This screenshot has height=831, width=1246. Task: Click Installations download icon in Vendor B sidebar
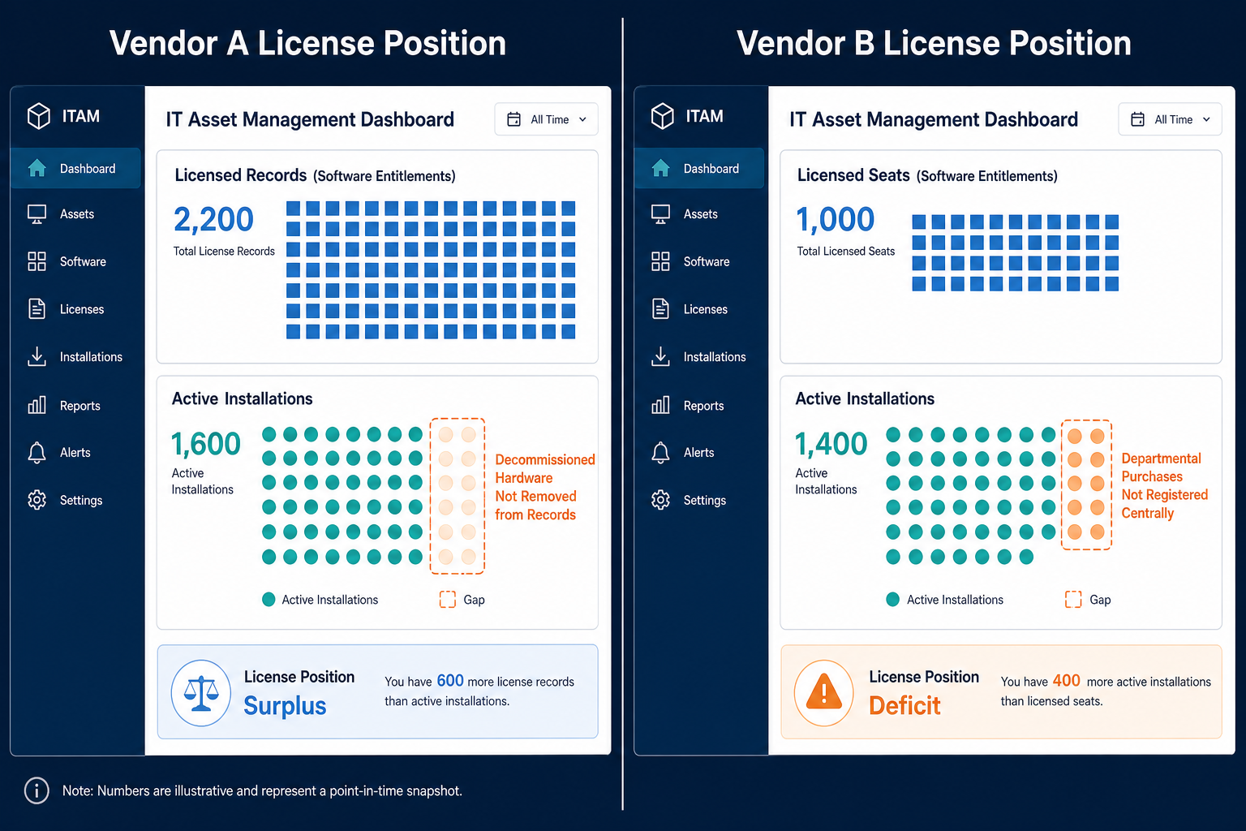661,356
